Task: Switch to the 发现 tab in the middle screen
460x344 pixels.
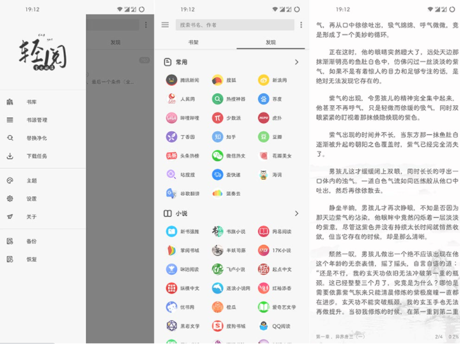Action: (x=271, y=43)
